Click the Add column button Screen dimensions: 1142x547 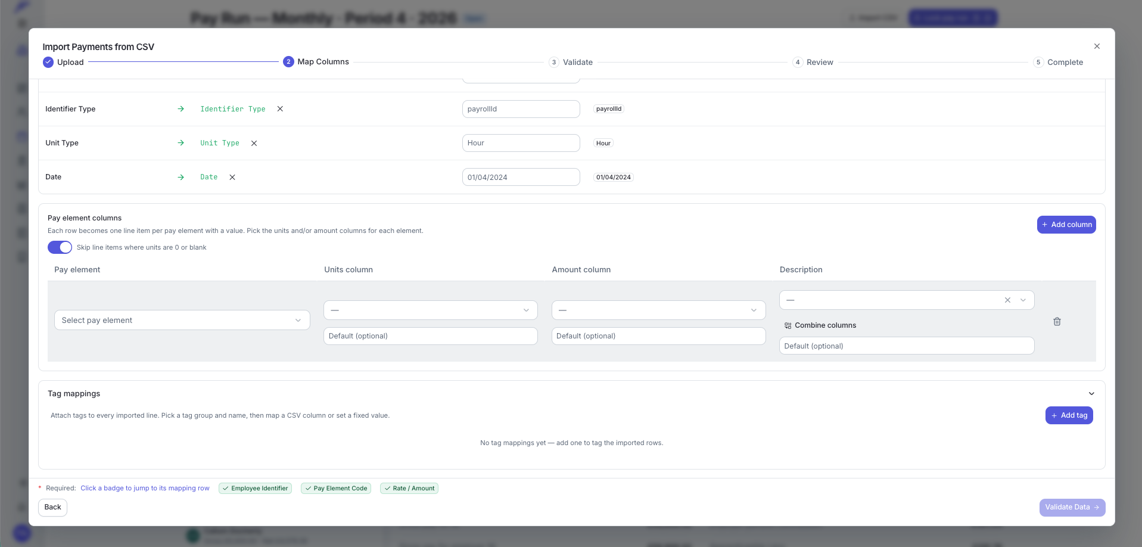pyautogui.click(x=1066, y=225)
